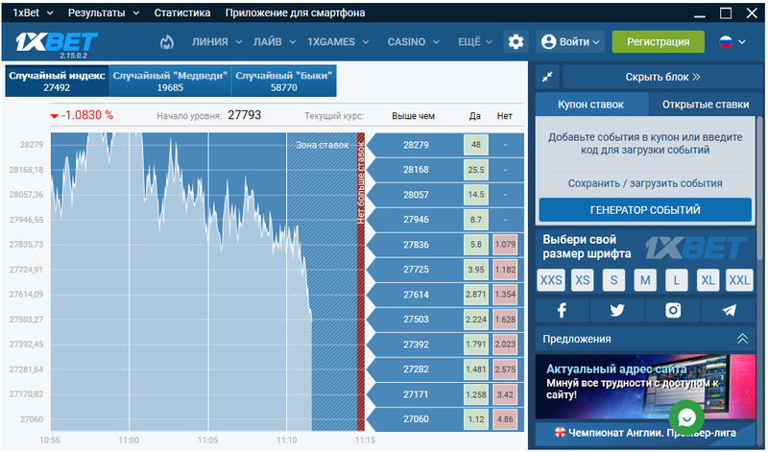This screenshot has width=768, height=452.
Task: Bet Нет 2.023 on level 27392
Action: pos(505,345)
